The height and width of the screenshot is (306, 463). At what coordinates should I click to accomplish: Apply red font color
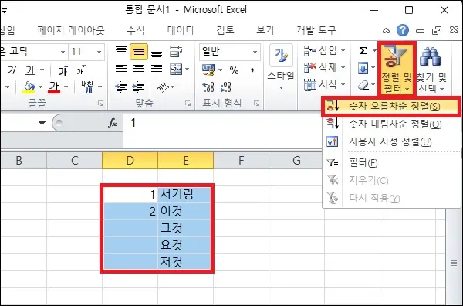[x=54, y=87]
